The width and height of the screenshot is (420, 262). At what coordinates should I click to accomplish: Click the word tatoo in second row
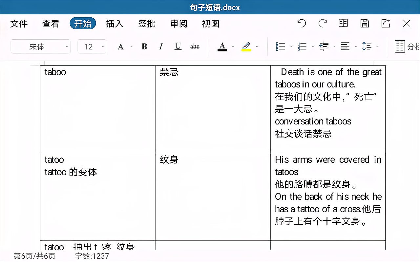pos(54,160)
